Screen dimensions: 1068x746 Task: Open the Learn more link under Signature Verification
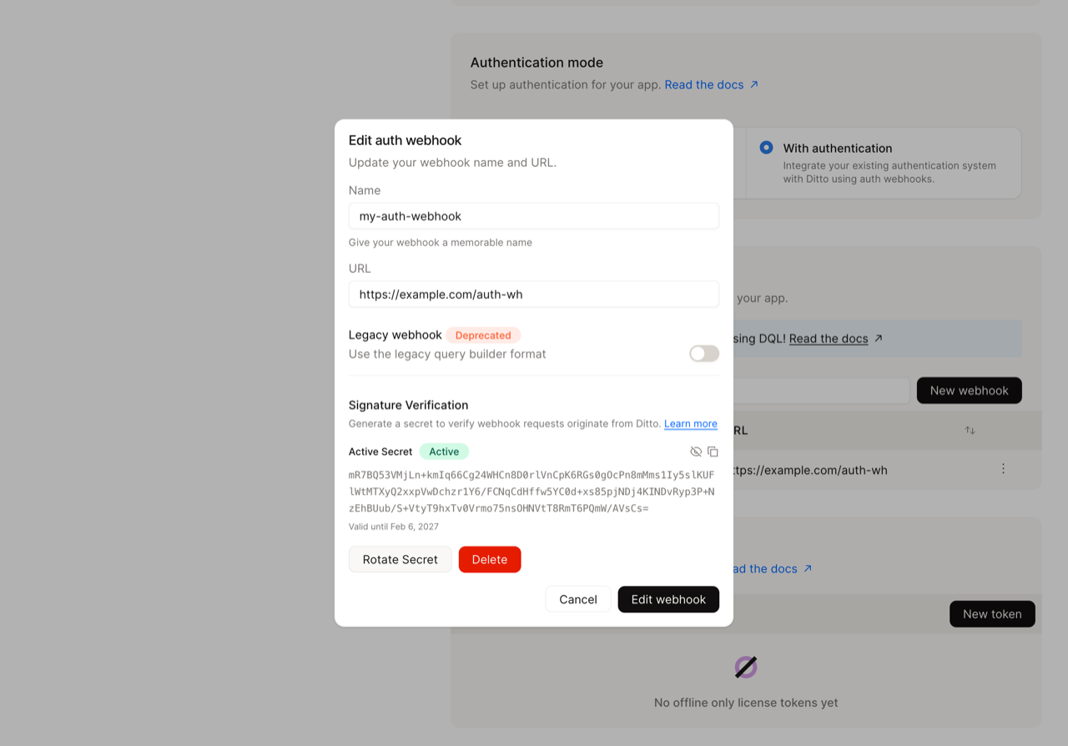(x=690, y=423)
